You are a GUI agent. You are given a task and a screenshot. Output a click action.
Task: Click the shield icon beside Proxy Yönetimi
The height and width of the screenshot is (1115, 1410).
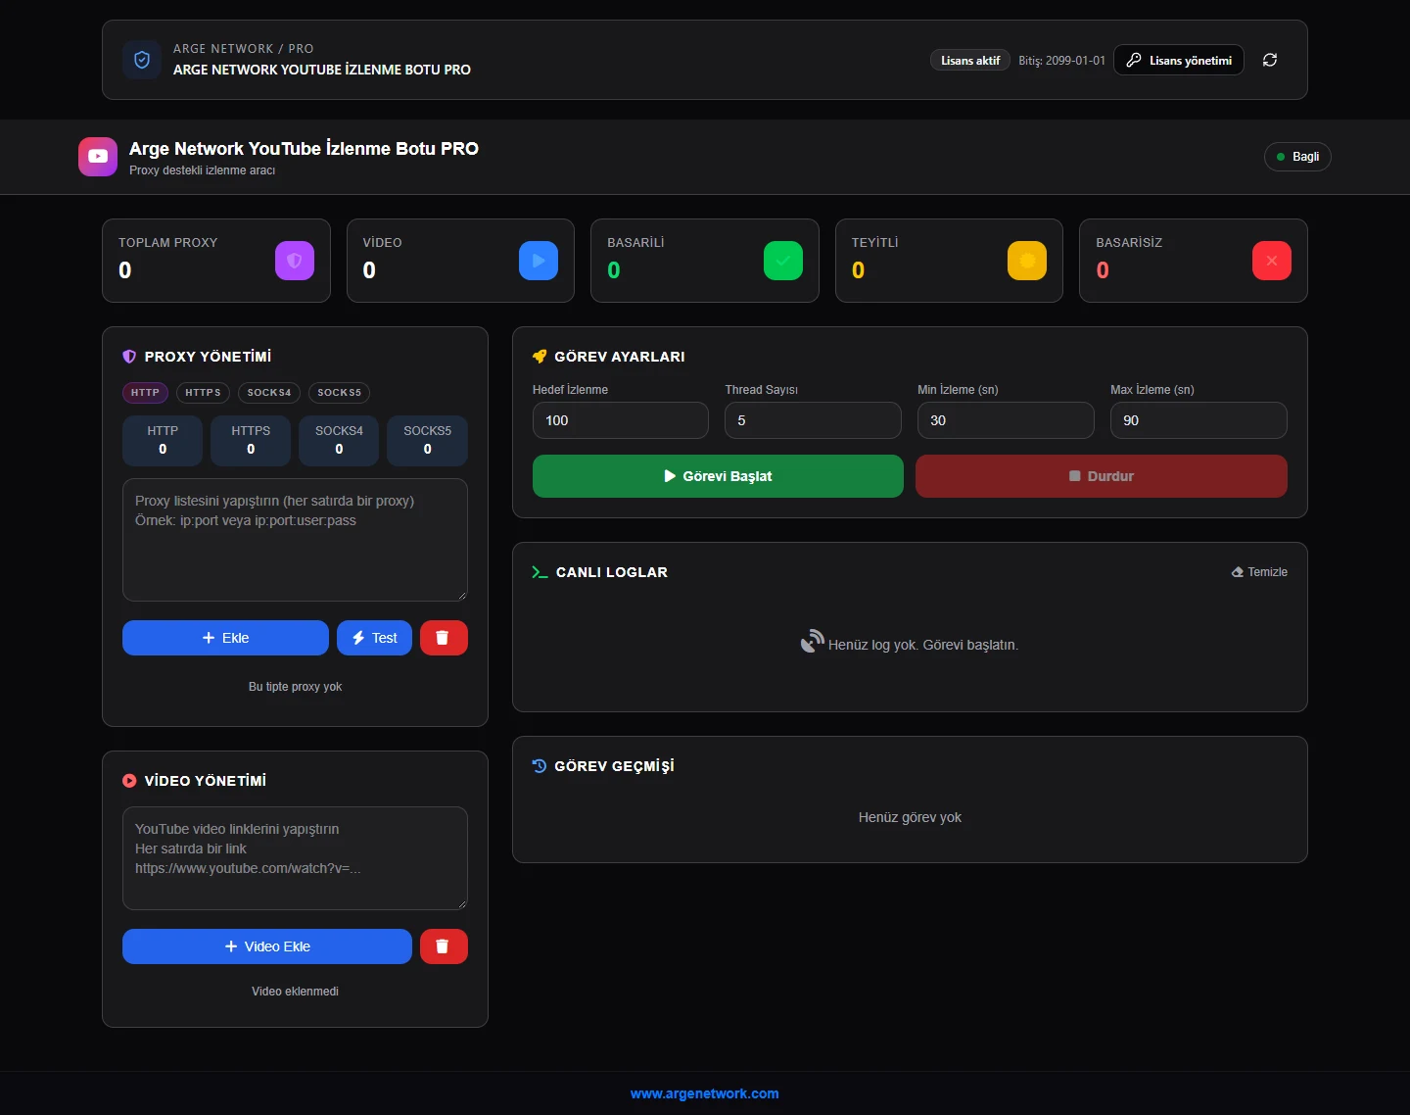[129, 357]
